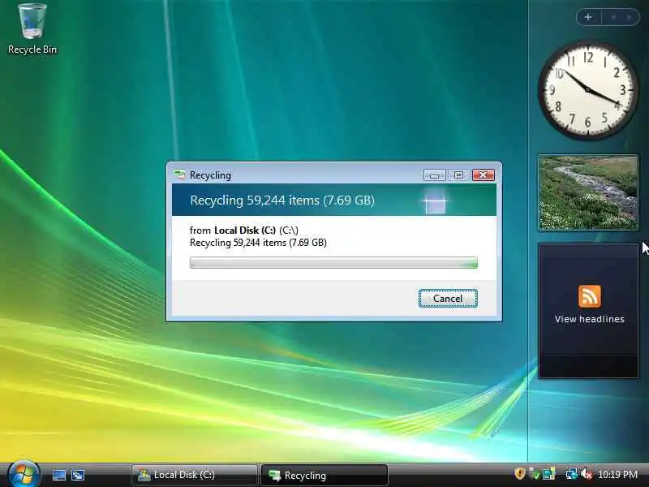This screenshot has height=487, width=649.
Task: Click the muted volume tray icon
Action: click(x=586, y=474)
